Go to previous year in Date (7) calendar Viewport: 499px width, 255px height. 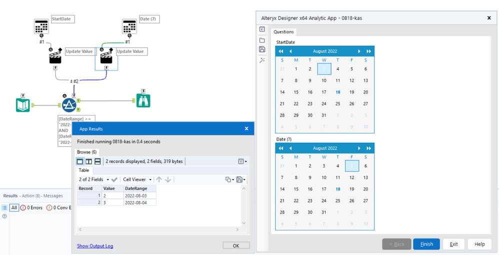pyautogui.click(x=281, y=148)
